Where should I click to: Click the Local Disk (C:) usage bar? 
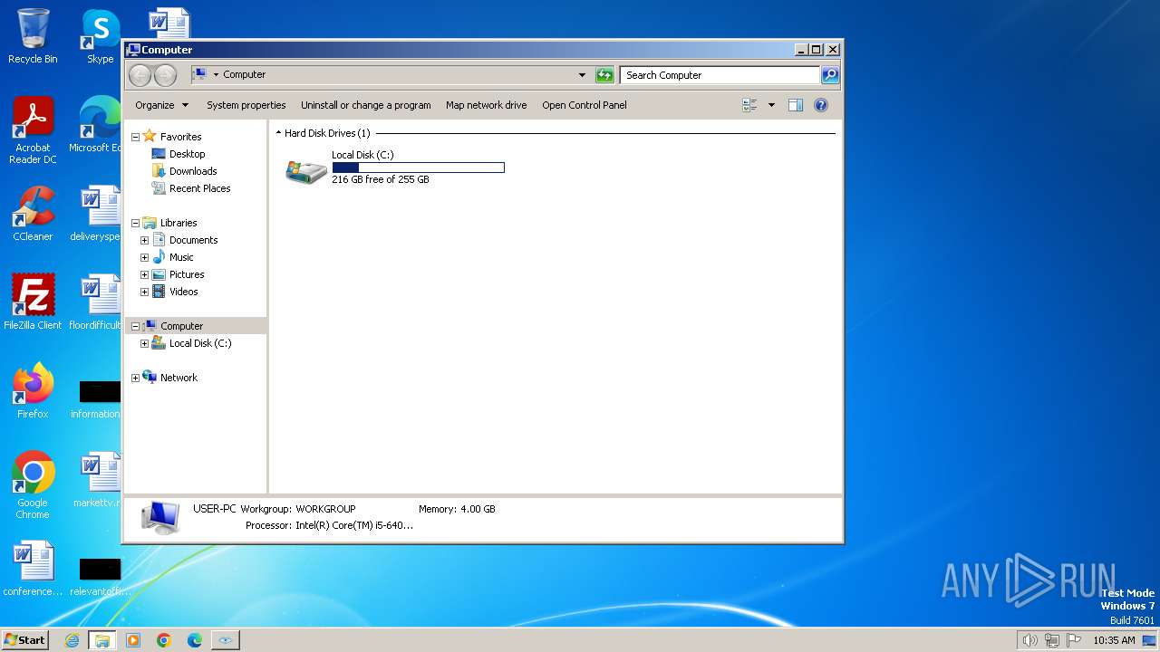418,168
